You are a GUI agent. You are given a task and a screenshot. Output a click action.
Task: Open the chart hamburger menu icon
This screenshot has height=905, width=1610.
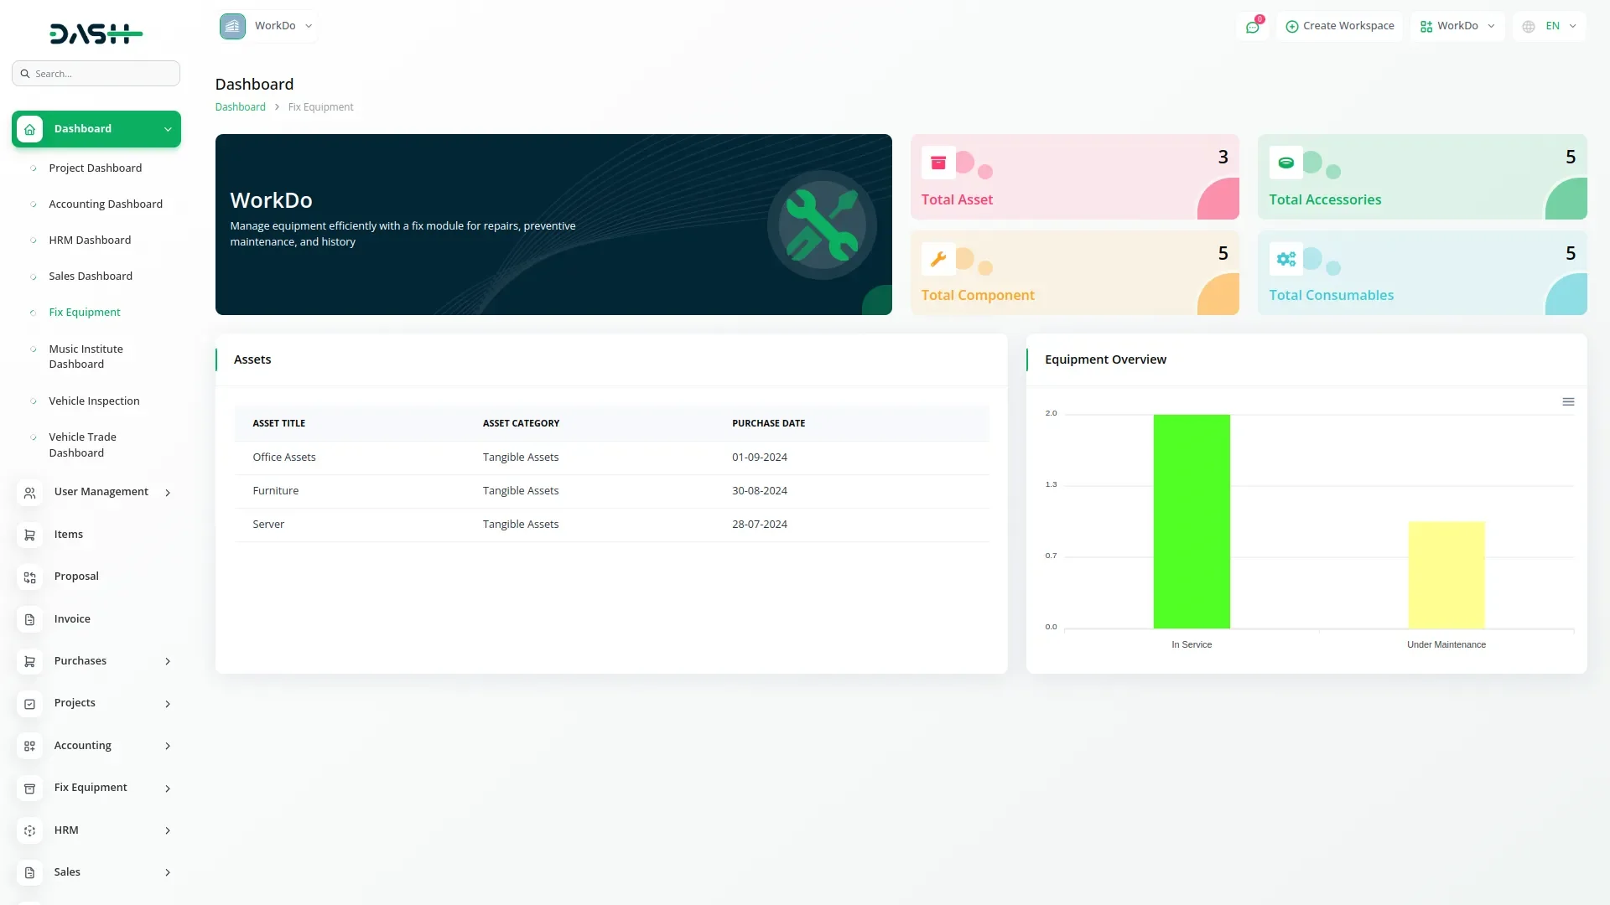[x=1568, y=402]
